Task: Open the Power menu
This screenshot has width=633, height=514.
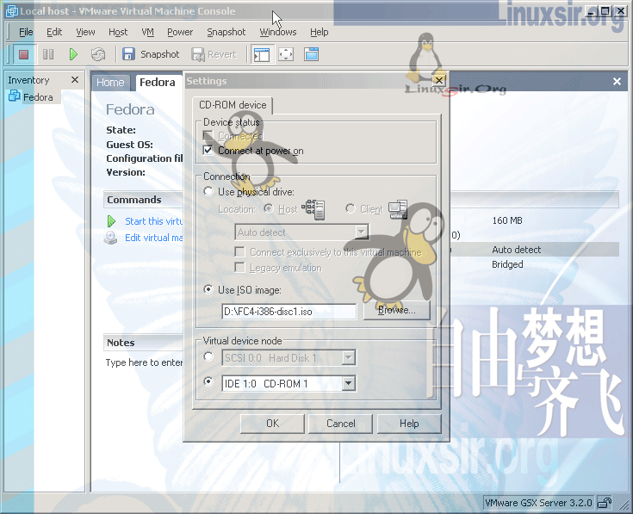Action: point(180,32)
